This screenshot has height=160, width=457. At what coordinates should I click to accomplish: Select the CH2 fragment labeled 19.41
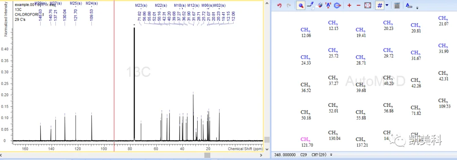click(x=361, y=33)
